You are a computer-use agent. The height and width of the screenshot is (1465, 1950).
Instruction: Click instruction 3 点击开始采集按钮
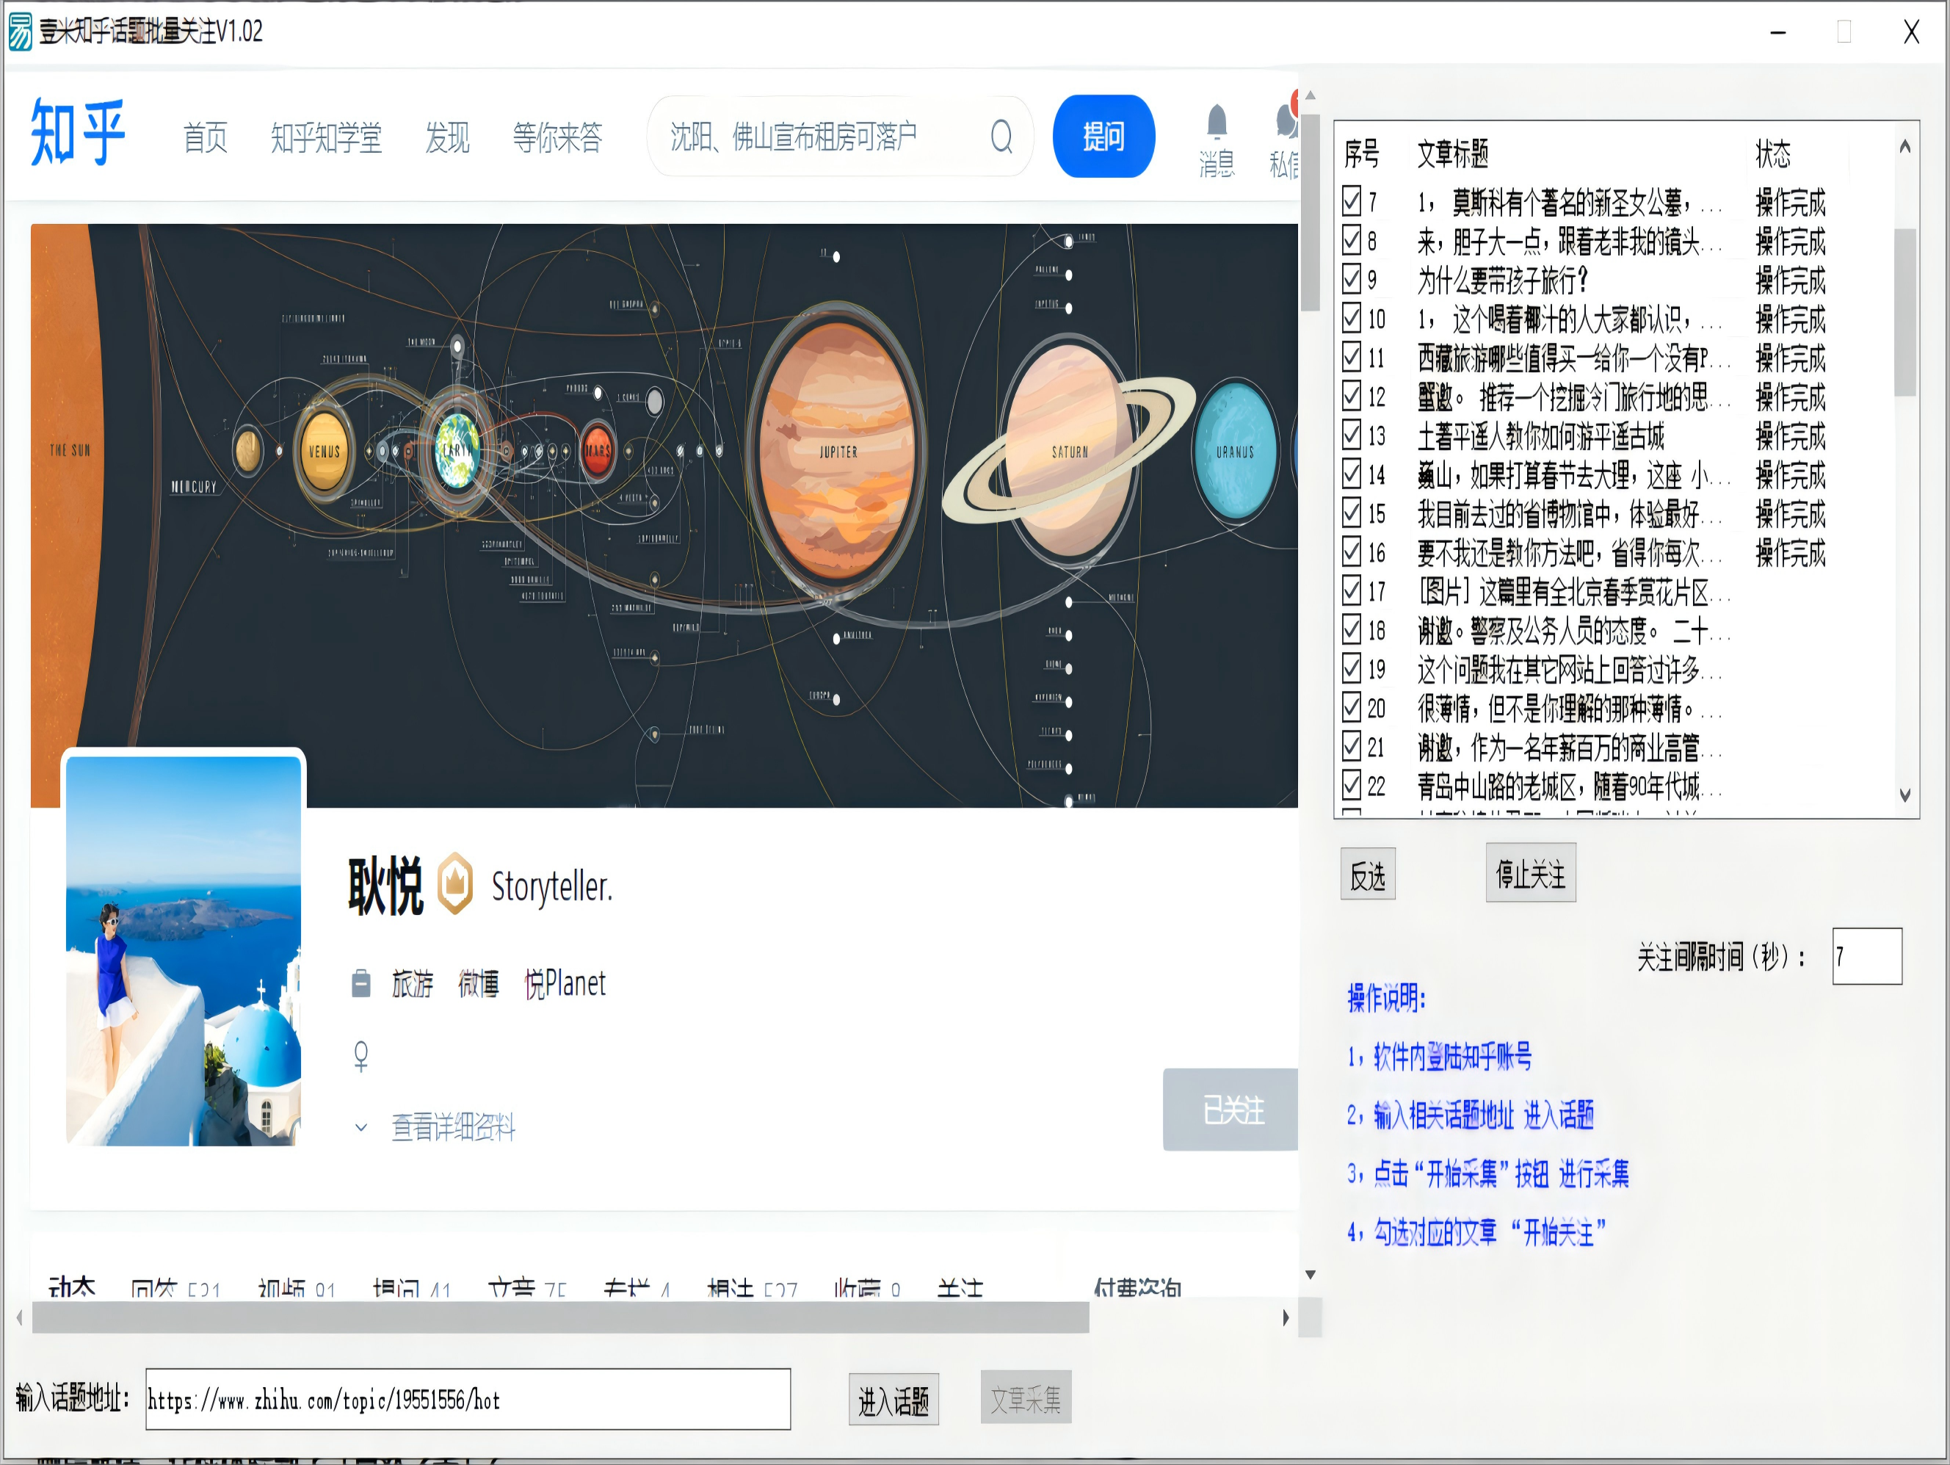click(x=1488, y=1173)
